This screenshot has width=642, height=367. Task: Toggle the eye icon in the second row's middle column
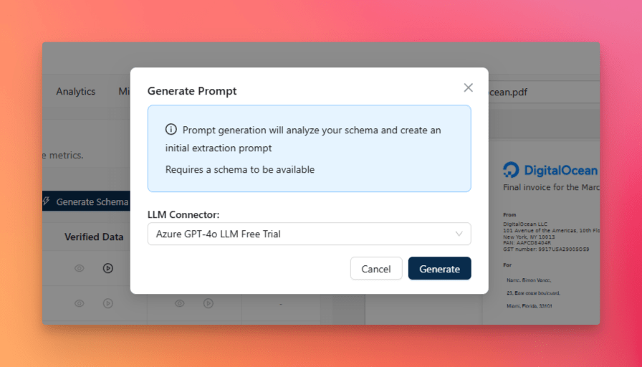tap(180, 303)
